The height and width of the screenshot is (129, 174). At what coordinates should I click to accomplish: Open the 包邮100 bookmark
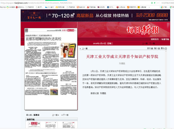pyautogui.click(x=81, y=7)
